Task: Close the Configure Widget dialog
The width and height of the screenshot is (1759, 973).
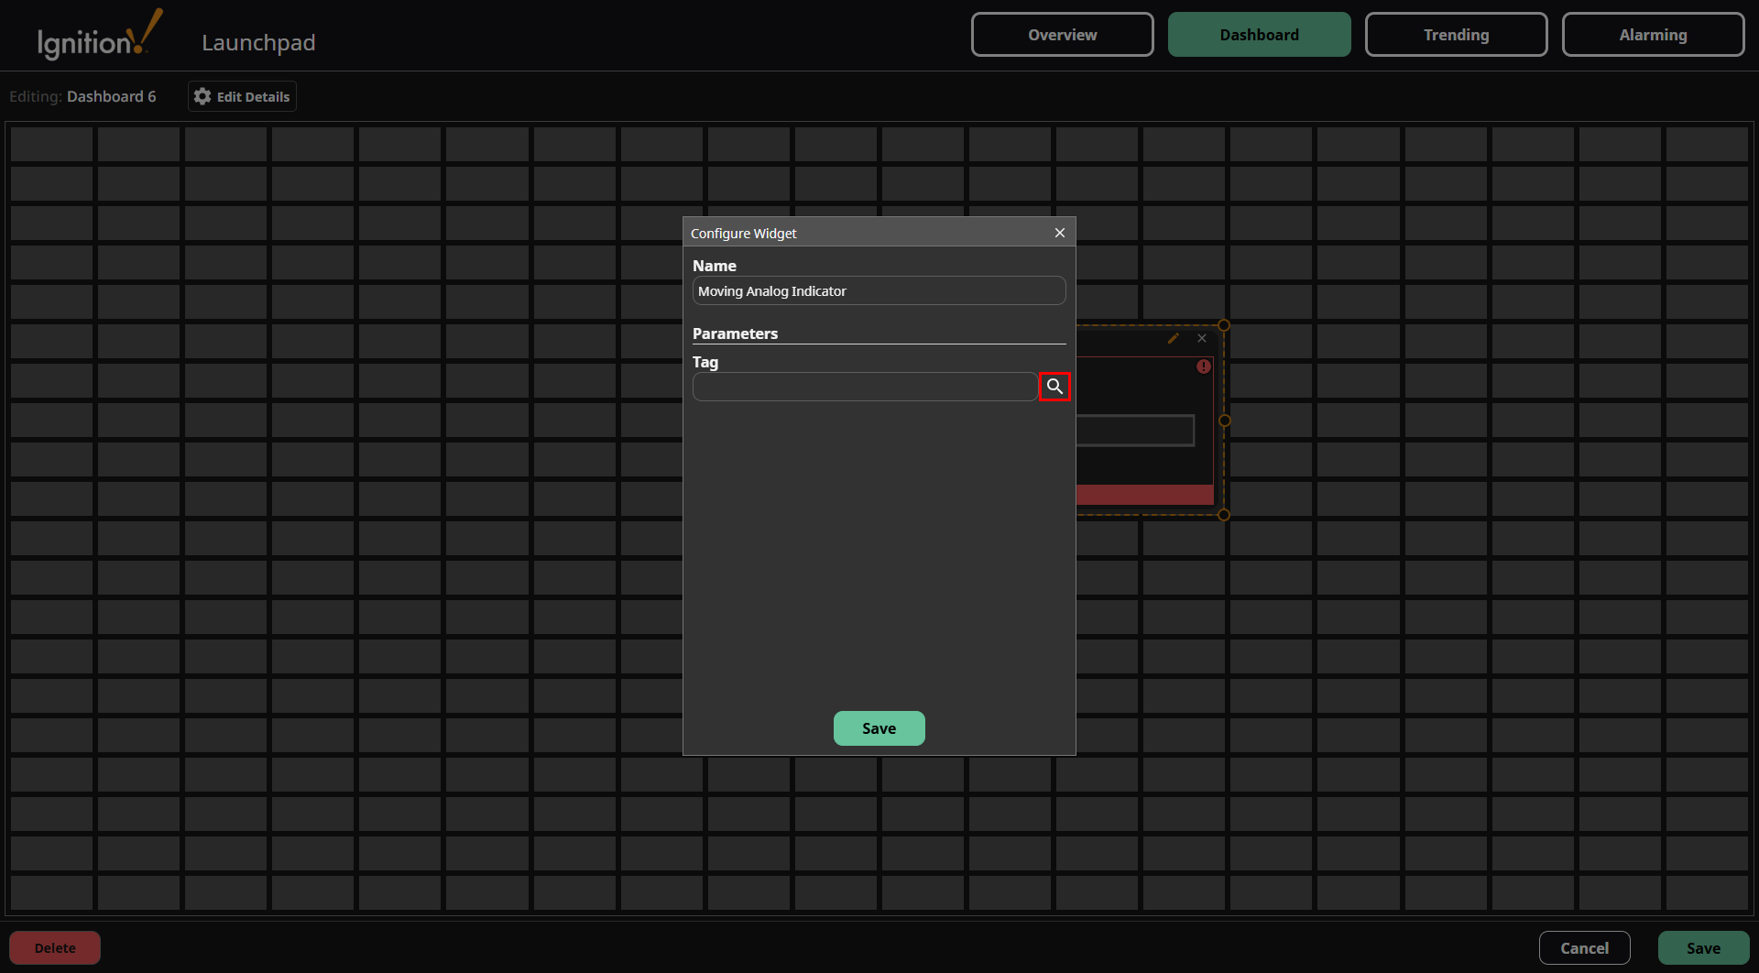Action: tap(1060, 233)
